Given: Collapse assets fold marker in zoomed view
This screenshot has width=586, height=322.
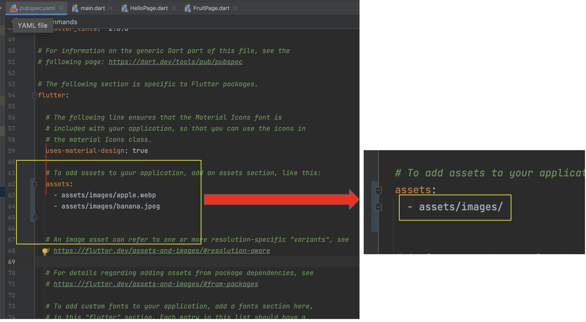Looking at the screenshot, I should 378,191.
